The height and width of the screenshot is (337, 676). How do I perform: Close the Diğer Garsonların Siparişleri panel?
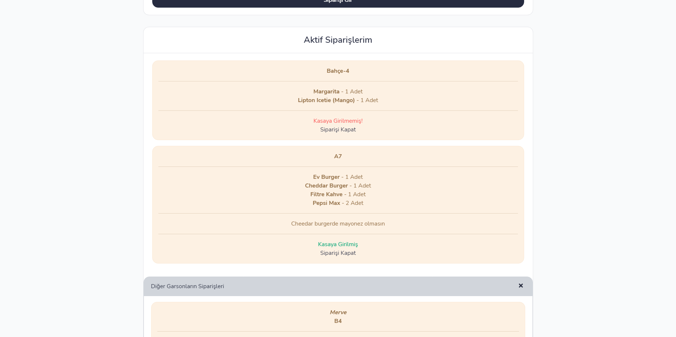click(521, 286)
